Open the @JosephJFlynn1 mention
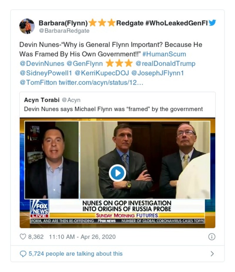This screenshot has height=272, width=235. pos(157,73)
